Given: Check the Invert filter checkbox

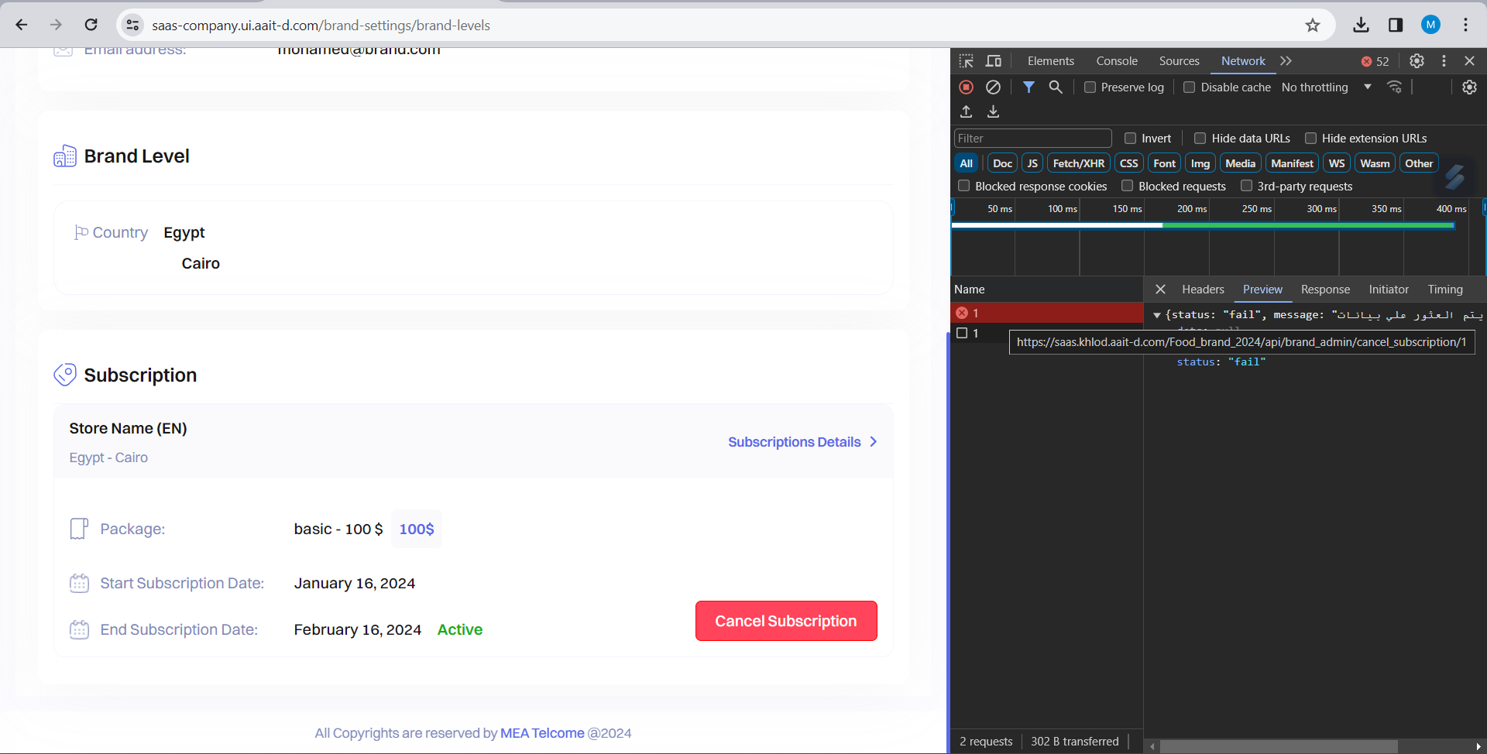Looking at the screenshot, I should [x=1130, y=139].
